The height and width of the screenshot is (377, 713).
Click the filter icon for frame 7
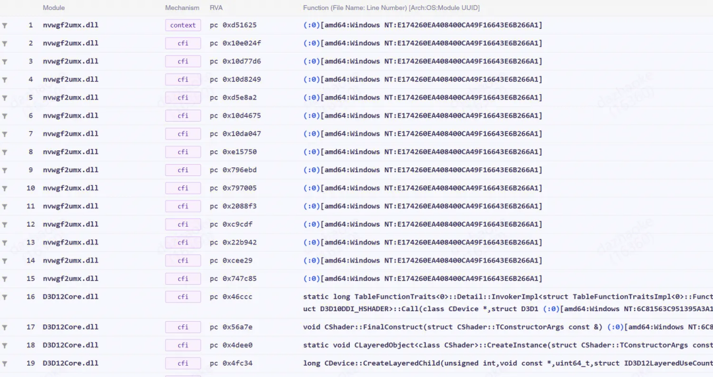pyautogui.click(x=5, y=134)
